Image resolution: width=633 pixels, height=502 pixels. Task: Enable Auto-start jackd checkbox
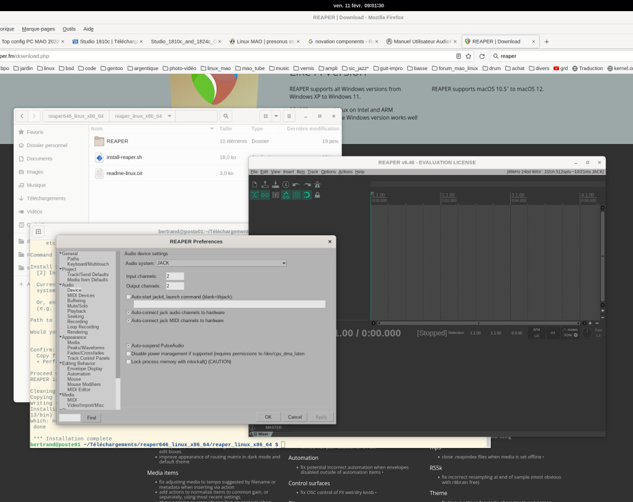coord(128,297)
